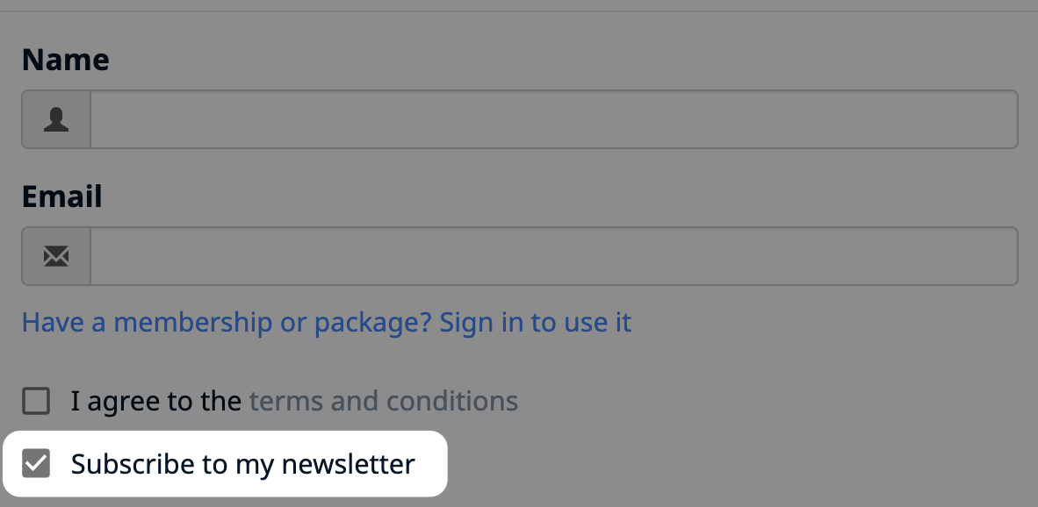This screenshot has width=1038, height=507.
Task: Focus the Name text input field
Action: (x=554, y=119)
